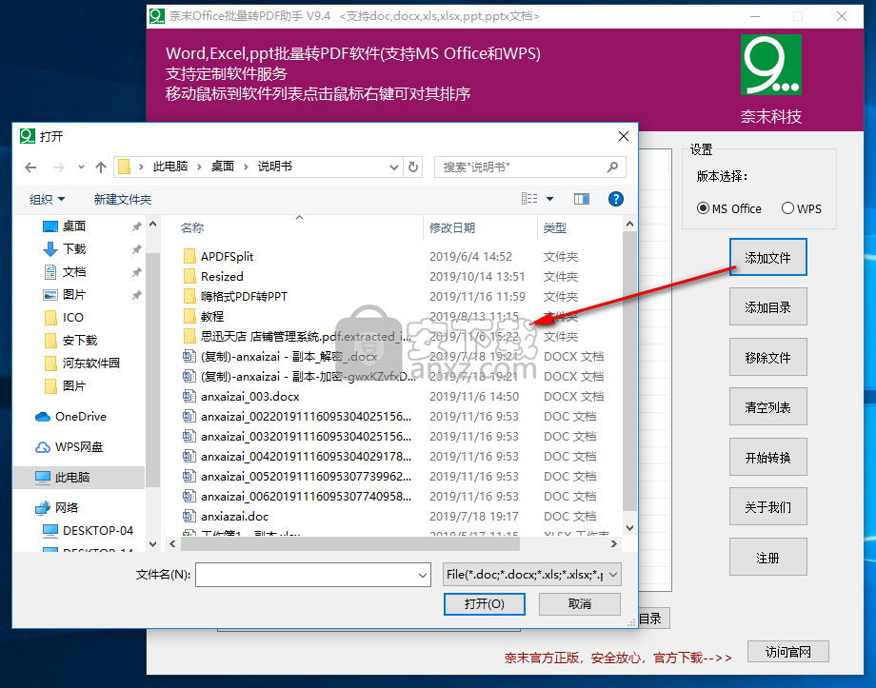Click 添加文件 button in main window
The height and width of the screenshot is (688, 876).
click(767, 258)
